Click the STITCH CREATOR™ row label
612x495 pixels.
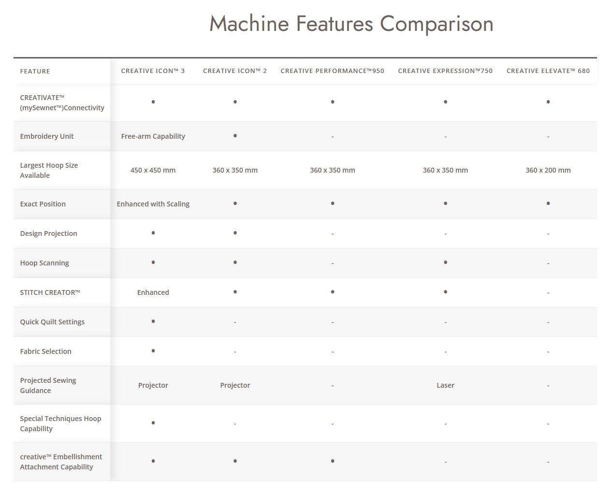point(50,292)
